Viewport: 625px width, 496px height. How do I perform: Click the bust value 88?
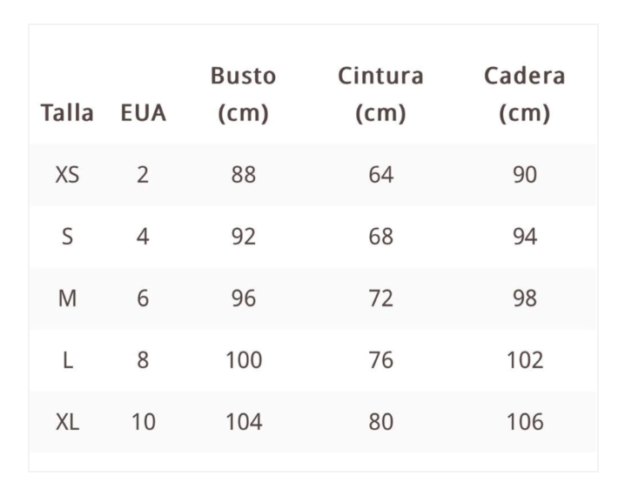(243, 175)
